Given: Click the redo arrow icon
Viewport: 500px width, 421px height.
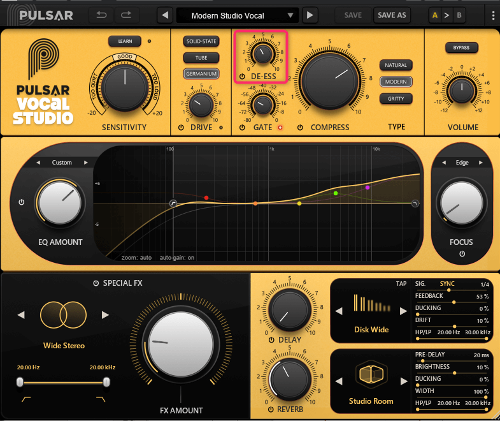Looking at the screenshot, I should [x=126, y=15].
